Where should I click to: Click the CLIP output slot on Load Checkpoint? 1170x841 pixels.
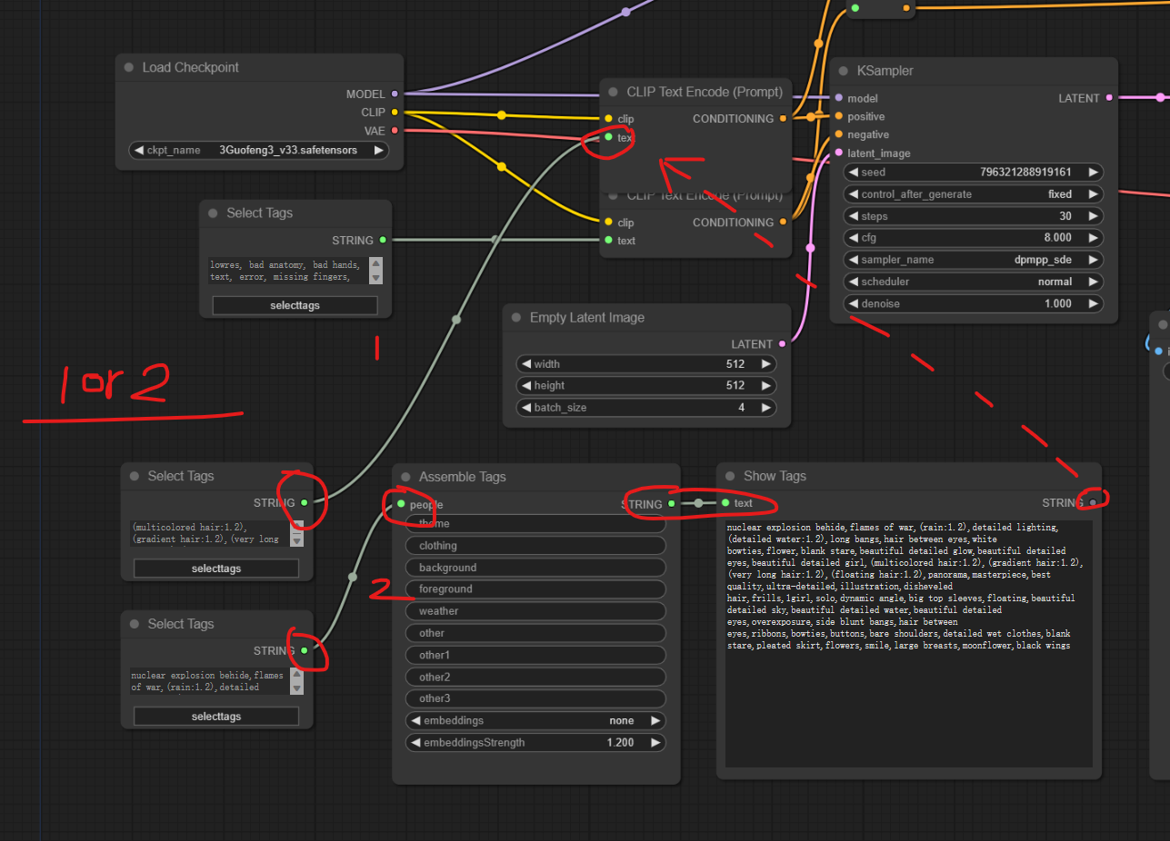coord(394,113)
